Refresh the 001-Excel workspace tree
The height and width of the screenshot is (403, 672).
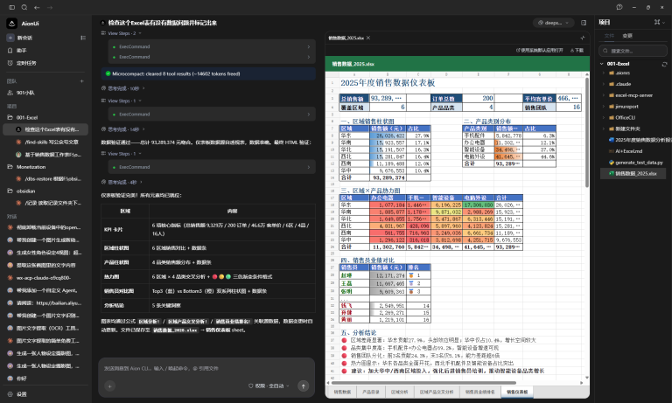coord(664,64)
